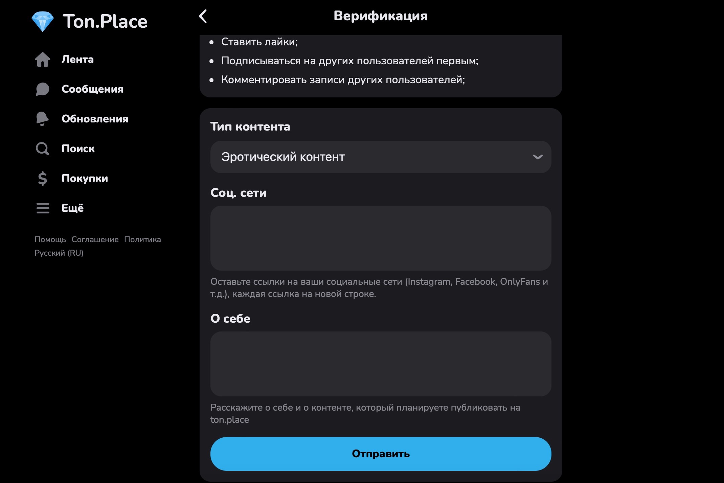The image size is (724, 483).
Task: Open the Соглашение link
Action: tap(95, 239)
